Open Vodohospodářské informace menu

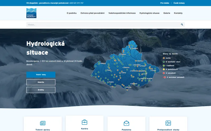122,13
